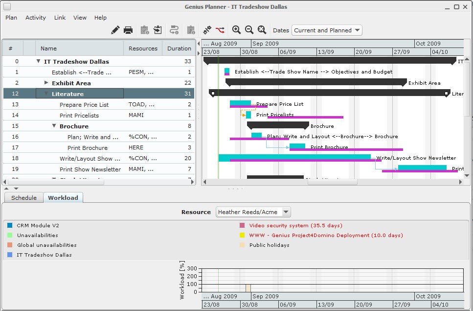Viewport: 473px width, 311px height.
Task: Collapse the Brochure task group
Action: pyautogui.click(x=54, y=126)
